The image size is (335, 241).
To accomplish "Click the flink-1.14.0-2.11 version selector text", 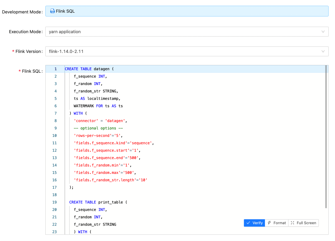I will (66, 51).
